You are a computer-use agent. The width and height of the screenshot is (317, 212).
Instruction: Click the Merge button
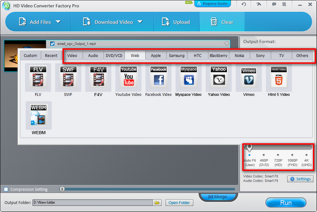[217, 197]
